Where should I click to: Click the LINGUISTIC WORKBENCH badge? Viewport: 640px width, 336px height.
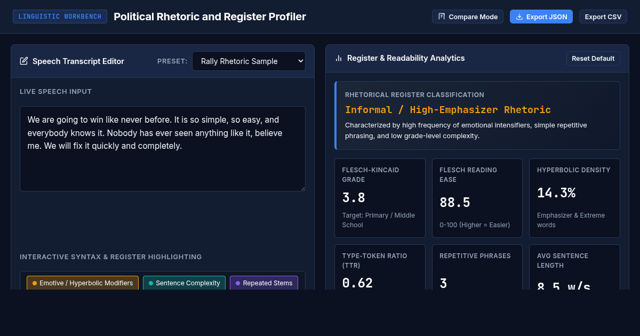point(60,17)
